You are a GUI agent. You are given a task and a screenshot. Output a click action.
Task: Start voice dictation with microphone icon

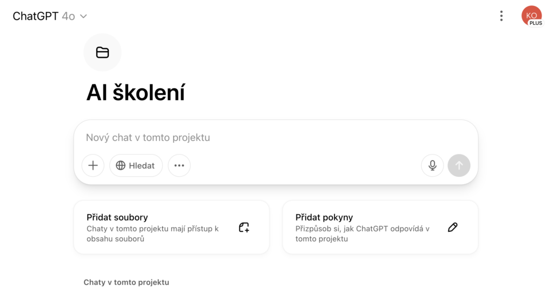[432, 165]
